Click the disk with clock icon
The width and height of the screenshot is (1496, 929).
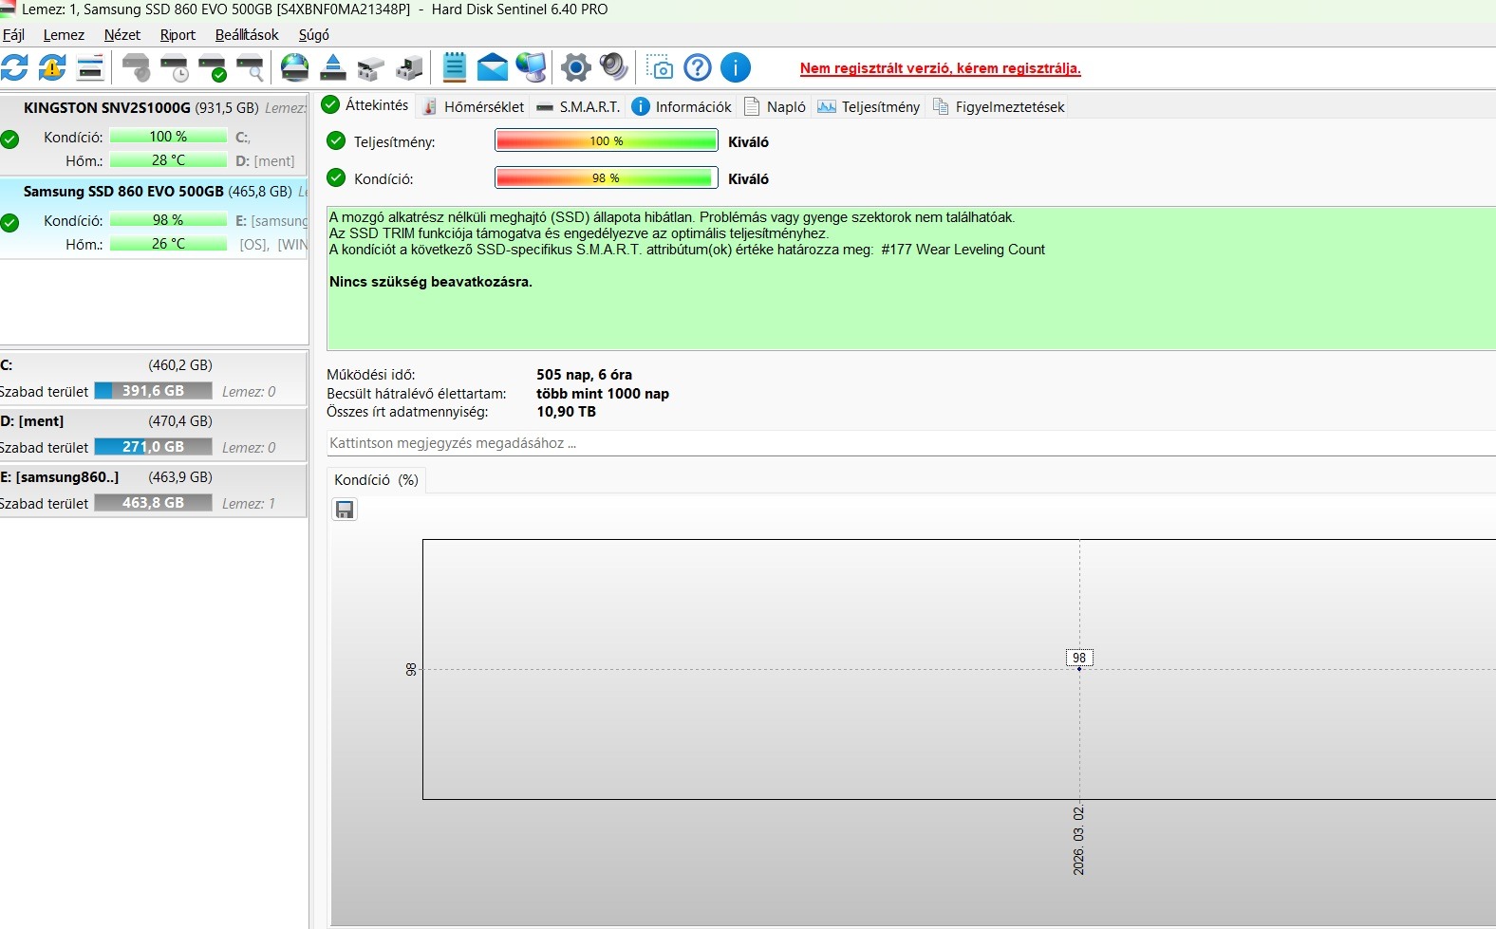(175, 67)
